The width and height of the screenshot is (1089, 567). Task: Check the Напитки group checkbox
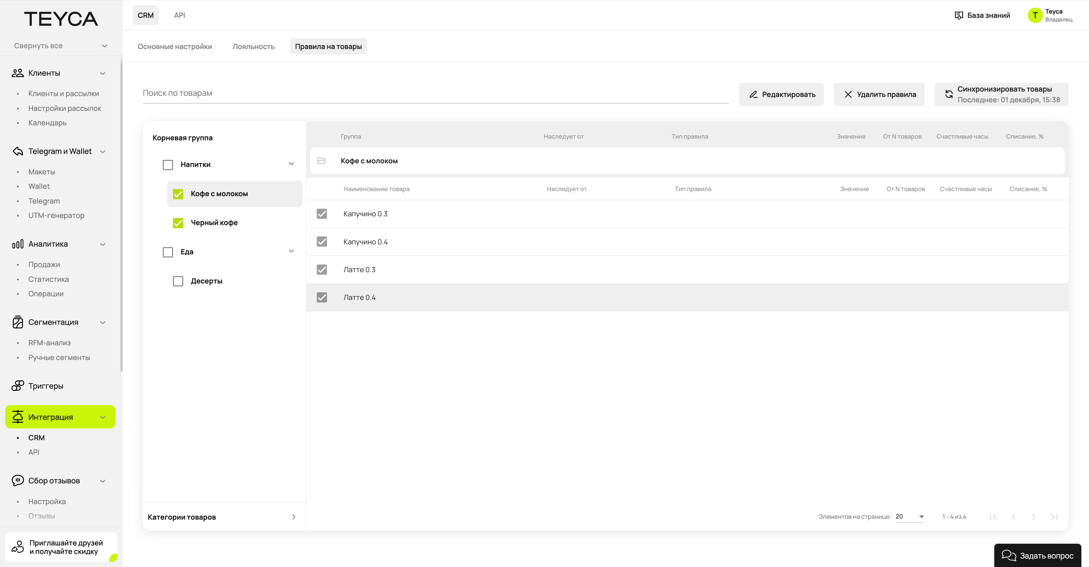click(x=168, y=165)
